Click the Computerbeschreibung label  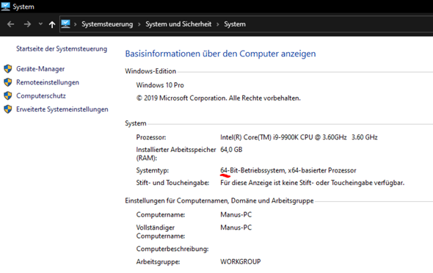click(172, 249)
